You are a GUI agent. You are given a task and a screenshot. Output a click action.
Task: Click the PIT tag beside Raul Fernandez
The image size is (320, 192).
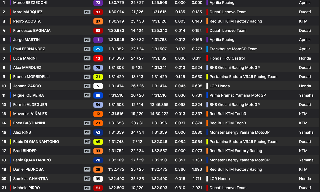coord(87,49)
